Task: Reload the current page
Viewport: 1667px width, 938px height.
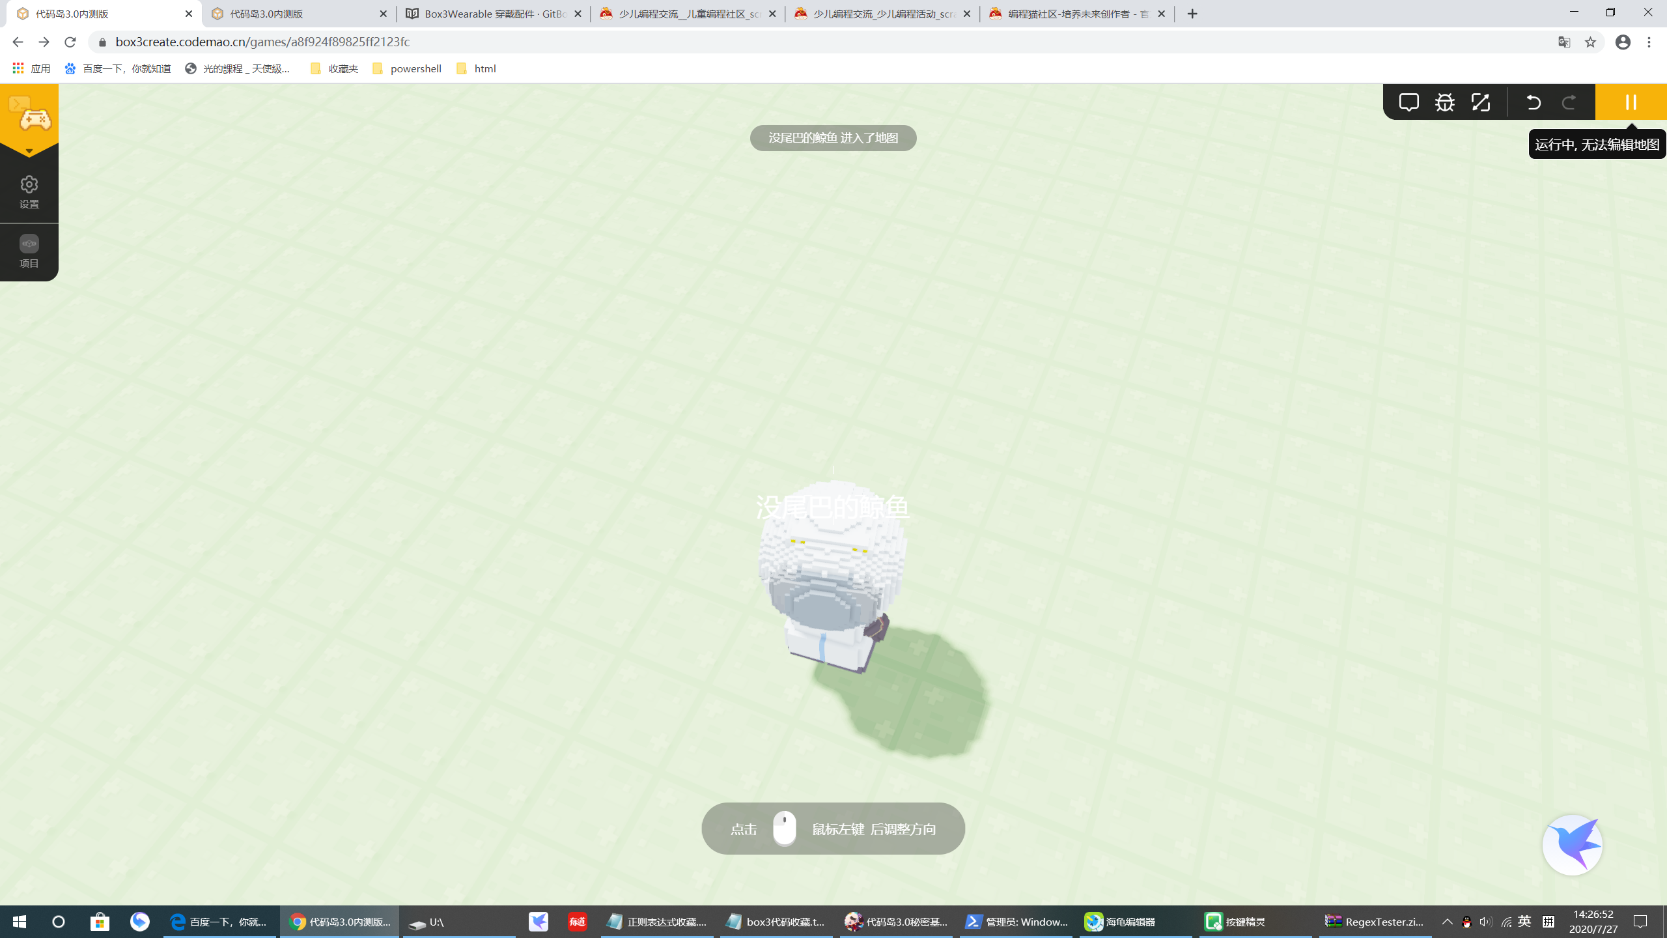Action: tap(70, 42)
